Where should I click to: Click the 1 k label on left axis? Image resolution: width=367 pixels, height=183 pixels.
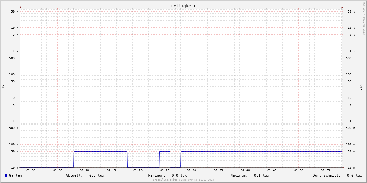coord(16,51)
